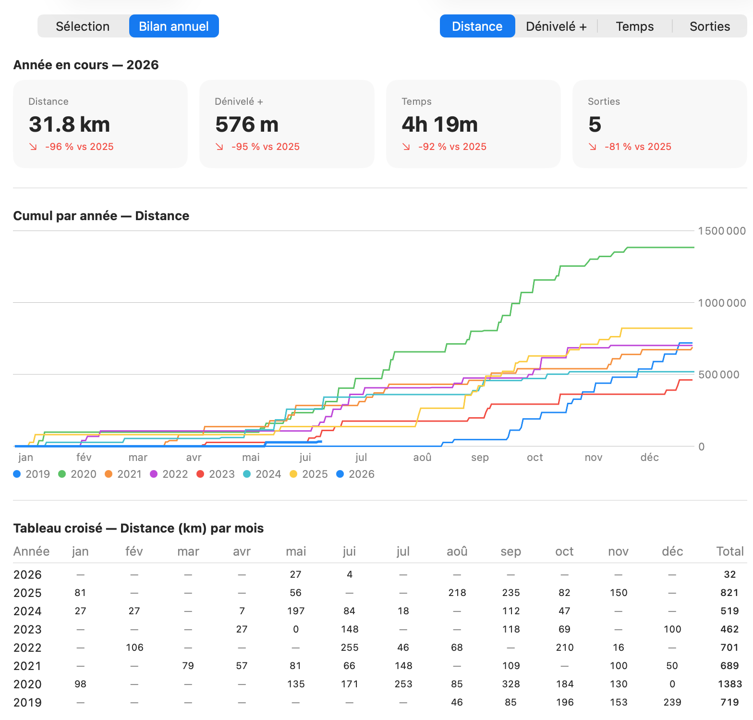Click the mai column header in table

[x=296, y=551]
